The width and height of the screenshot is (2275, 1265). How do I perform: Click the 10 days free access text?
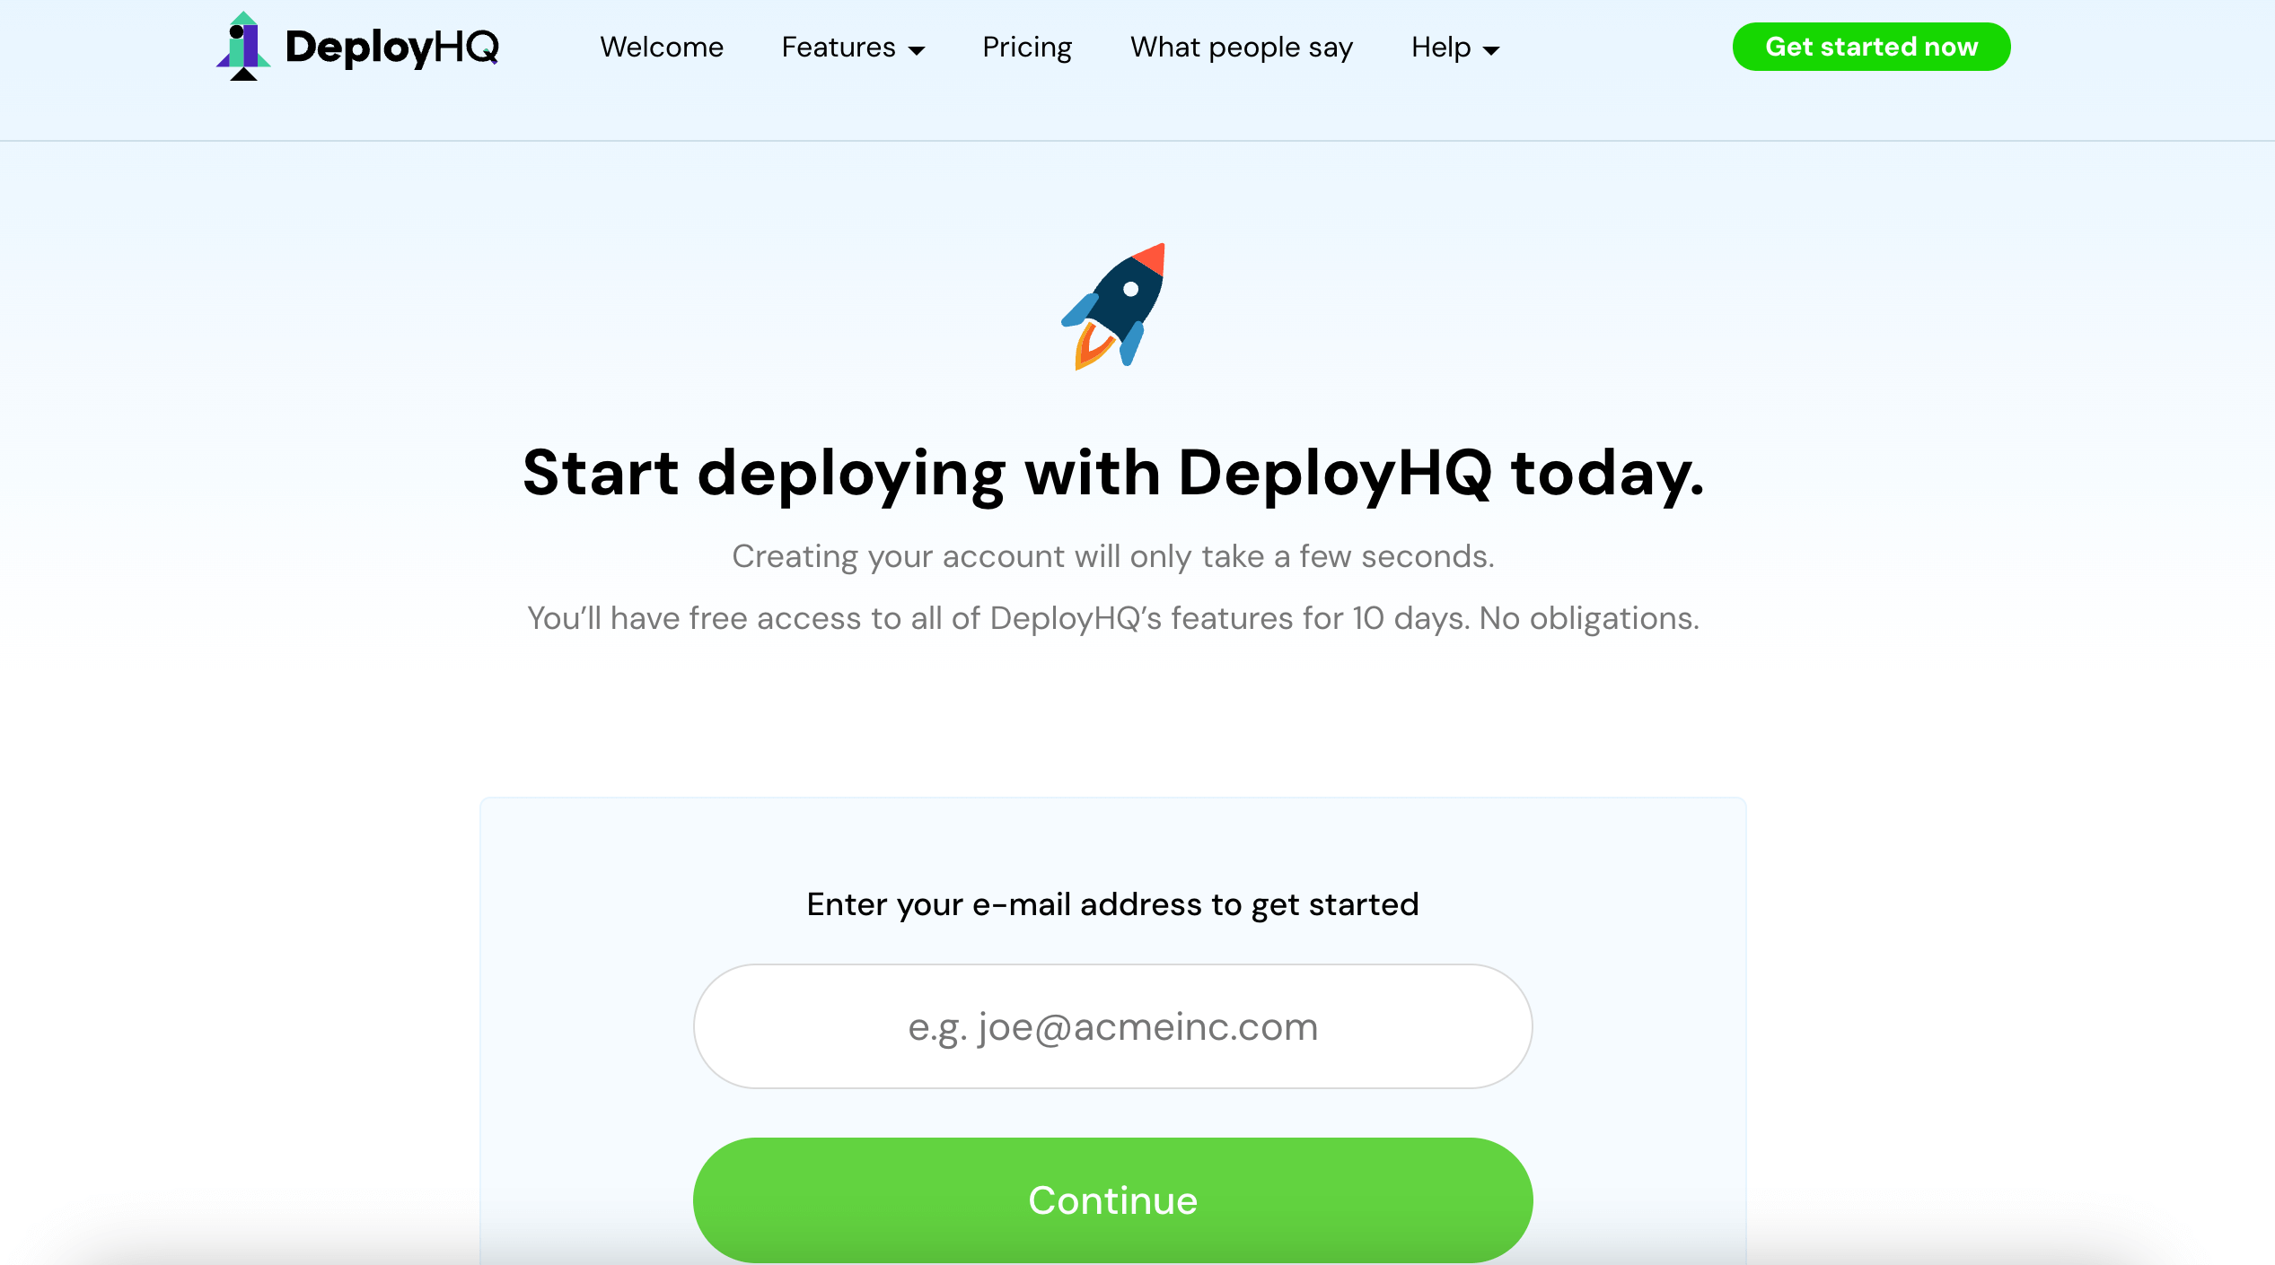(1112, 618)
